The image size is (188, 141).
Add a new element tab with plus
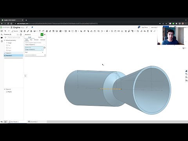click(x=5, y=122)
